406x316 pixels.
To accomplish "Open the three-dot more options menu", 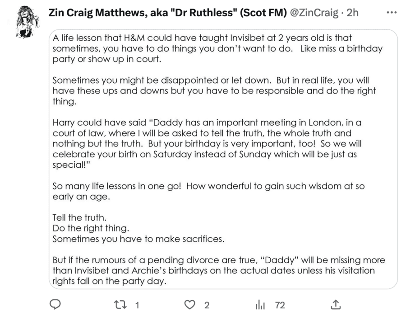I will coord(391,13).
